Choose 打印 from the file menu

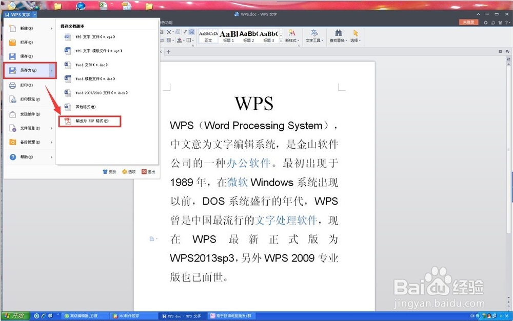29,85
